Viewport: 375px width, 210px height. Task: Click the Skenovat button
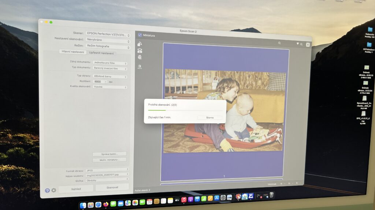(x=112, y=187)
